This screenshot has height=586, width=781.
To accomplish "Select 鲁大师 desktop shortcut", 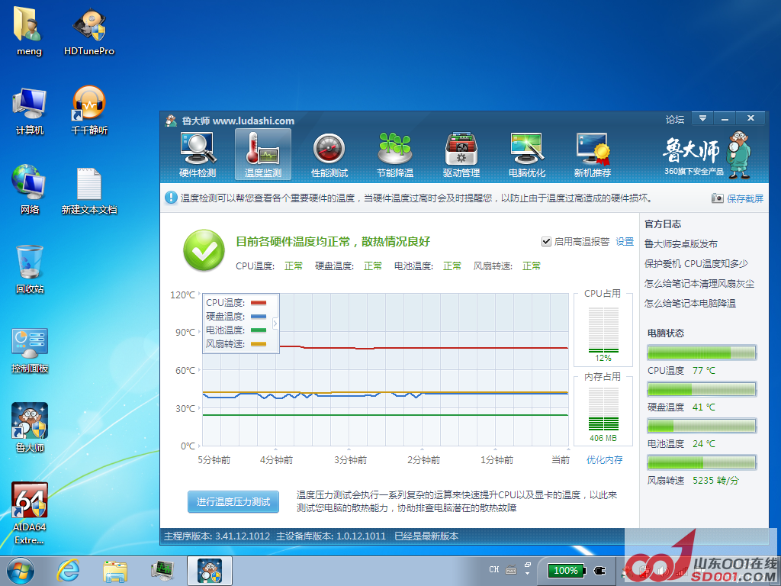I will point(30,427).
